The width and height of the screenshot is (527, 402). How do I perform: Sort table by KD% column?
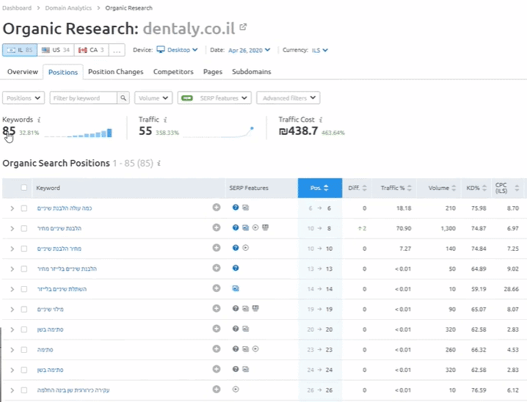(x=476, y=188)
